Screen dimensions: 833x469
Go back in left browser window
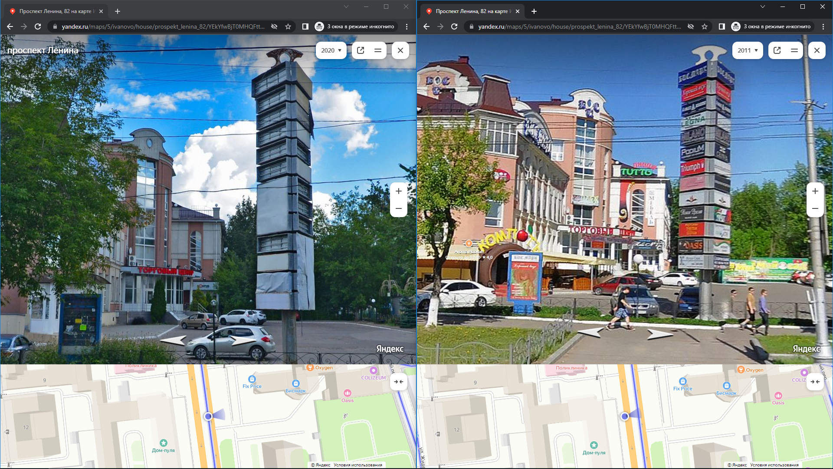(10, 26)
